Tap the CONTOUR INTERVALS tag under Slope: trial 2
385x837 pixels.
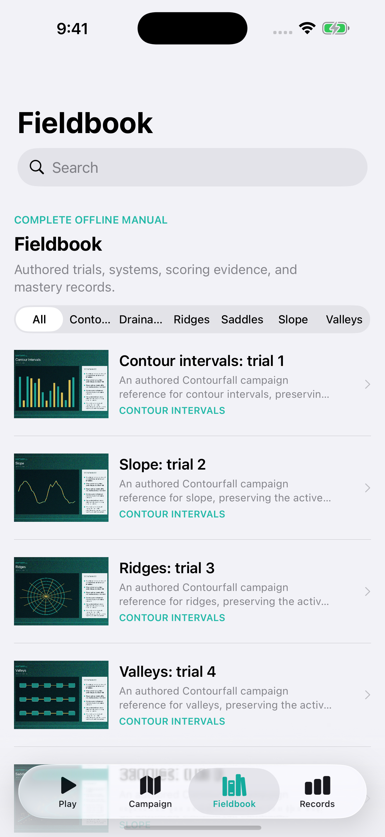tap(172, 514)
